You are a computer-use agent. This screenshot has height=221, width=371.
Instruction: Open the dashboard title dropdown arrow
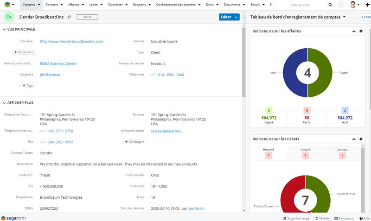(344, 17)
